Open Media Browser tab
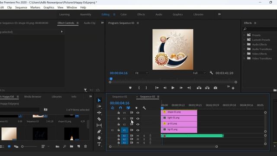 pyautogui.click(x=33, y=97)
